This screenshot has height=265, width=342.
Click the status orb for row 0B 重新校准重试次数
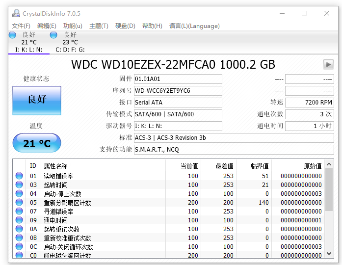coord(19,238)
